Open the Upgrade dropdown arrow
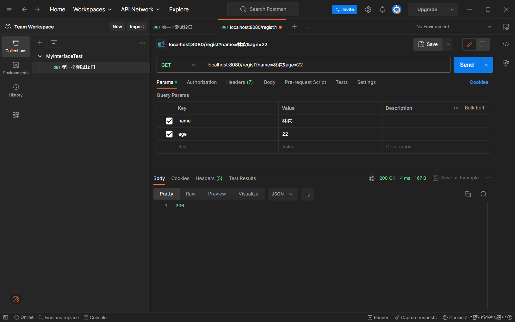 tap(452, 9)
